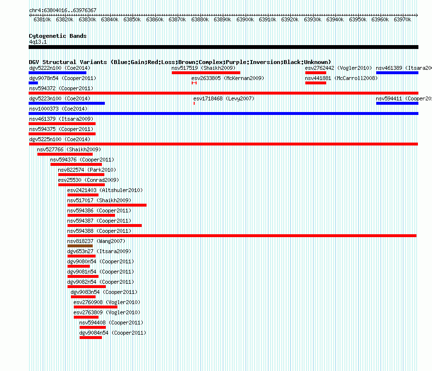The width and height of the screenshot is (432, 371).
Task: Click the red nsv594387 loss bar
Action: pos(104,226)
